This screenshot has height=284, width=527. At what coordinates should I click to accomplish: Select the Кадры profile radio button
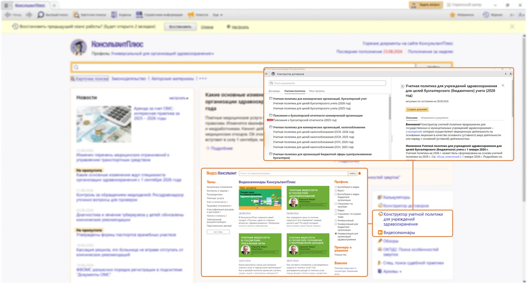[336, 210]
